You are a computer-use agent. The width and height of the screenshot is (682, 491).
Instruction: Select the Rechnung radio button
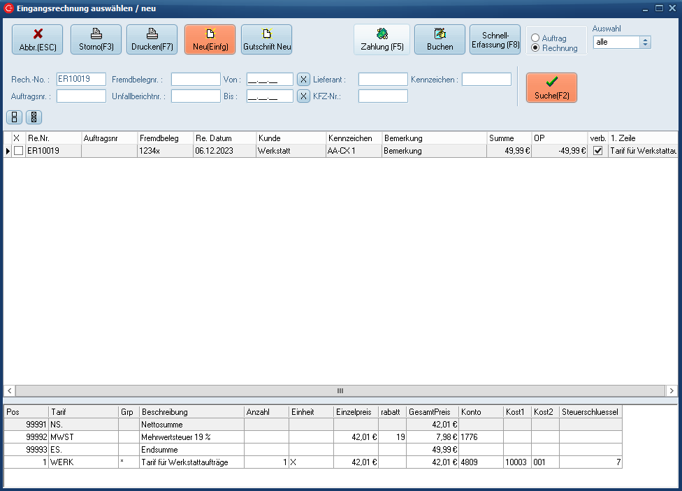coord(536,48)
